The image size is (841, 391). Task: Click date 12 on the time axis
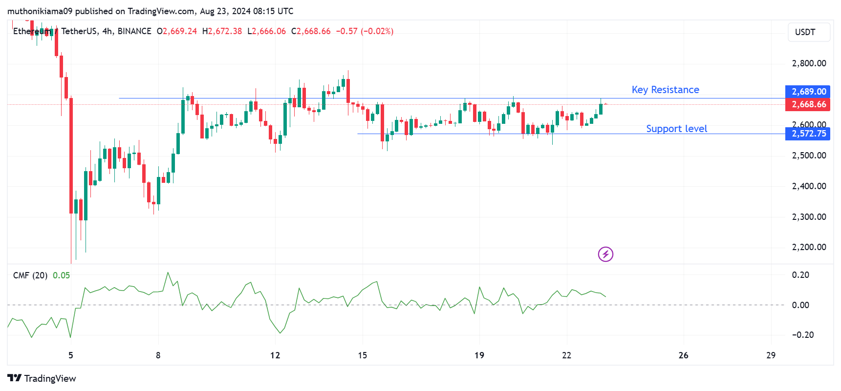(x=275, y=355)
